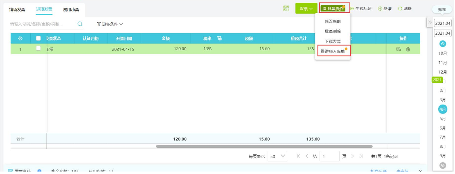Screen dimensions: 455x174
Task: Click the 税额 column header
Action: click(249, 38)
